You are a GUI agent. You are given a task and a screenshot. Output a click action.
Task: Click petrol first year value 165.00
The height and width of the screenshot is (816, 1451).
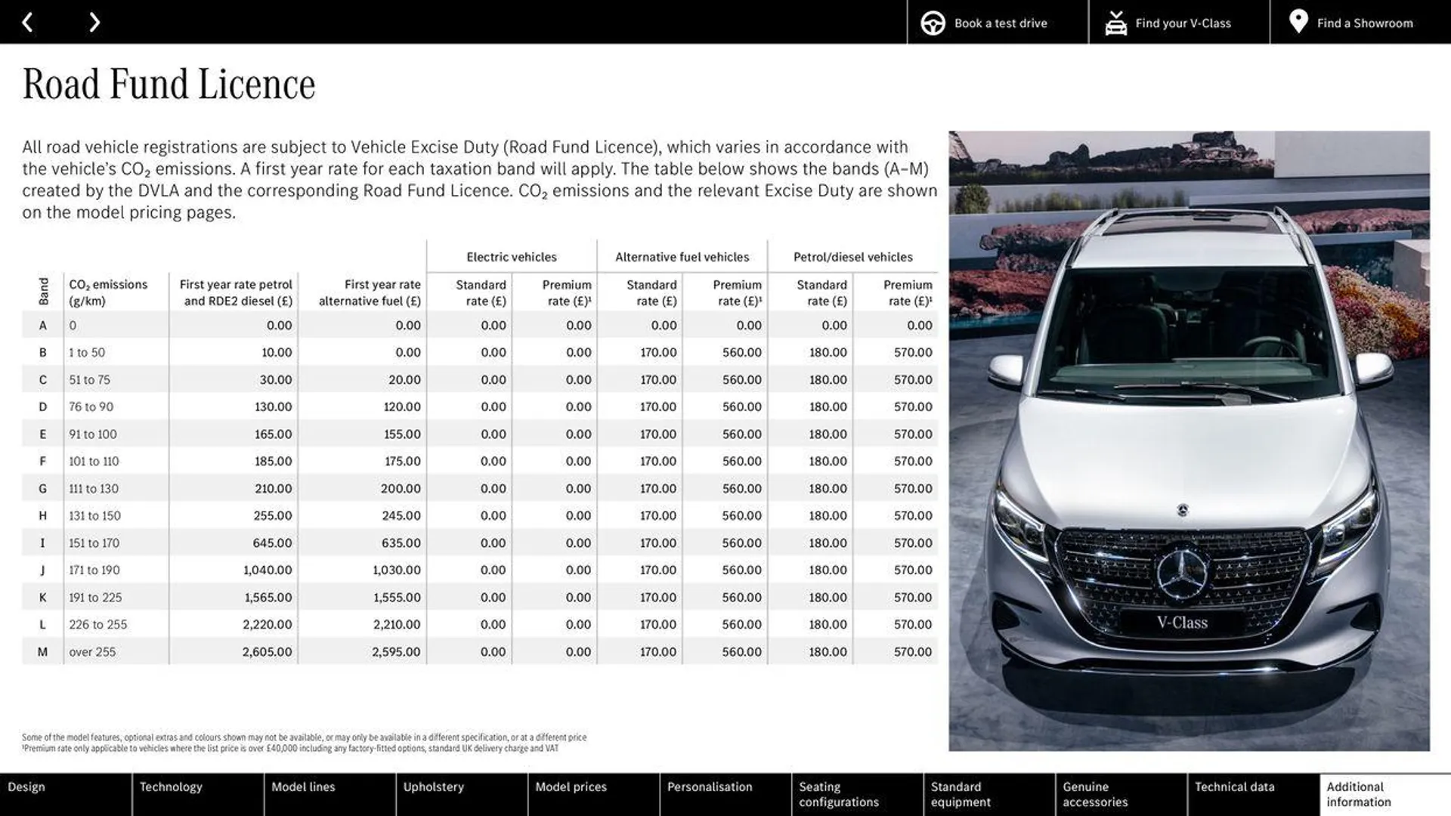(x=273, y=434)
